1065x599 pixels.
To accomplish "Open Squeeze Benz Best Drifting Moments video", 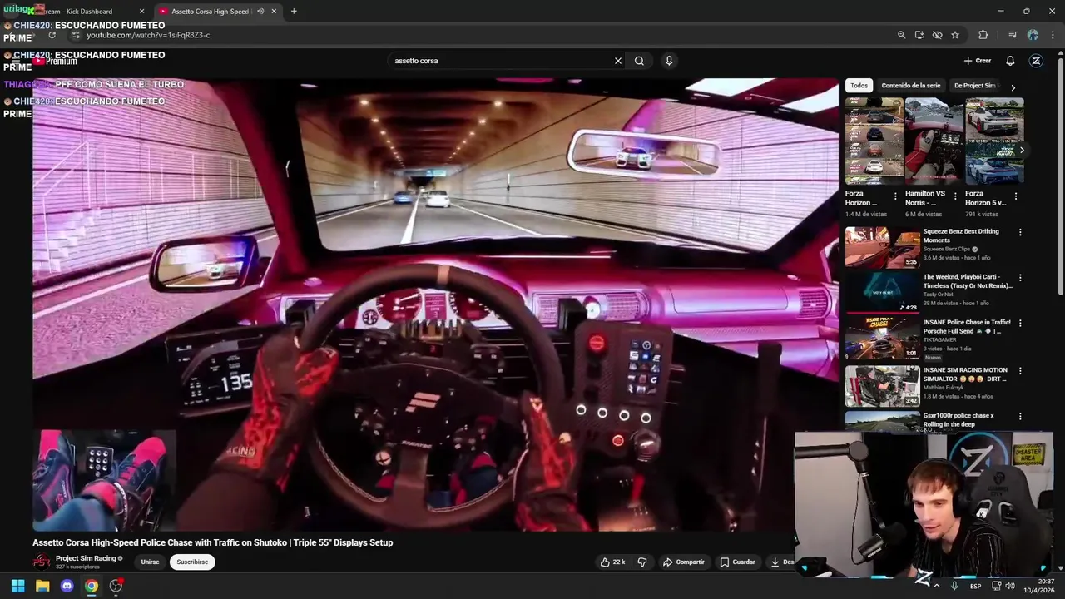I will [x=883, y=247].
